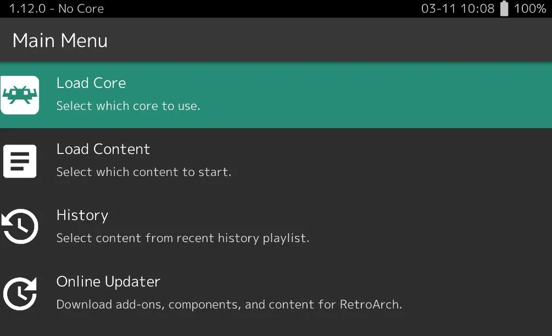Click the History clock icon
This screenshot has width=552, height=336.
click(x=20, y=226)
